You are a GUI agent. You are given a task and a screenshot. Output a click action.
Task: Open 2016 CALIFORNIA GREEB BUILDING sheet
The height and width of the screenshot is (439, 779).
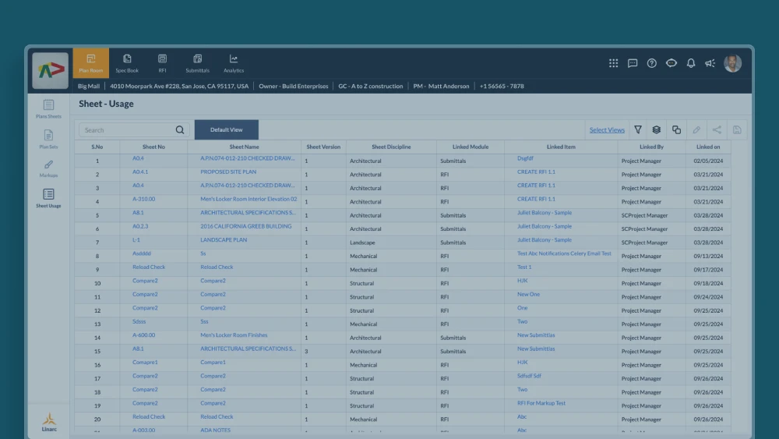[246, 225]
